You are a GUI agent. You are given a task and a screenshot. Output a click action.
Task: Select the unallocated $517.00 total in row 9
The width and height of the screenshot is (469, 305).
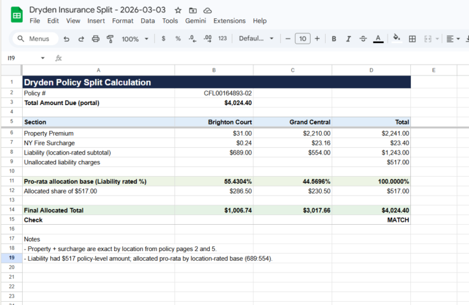tap(371, 162)
